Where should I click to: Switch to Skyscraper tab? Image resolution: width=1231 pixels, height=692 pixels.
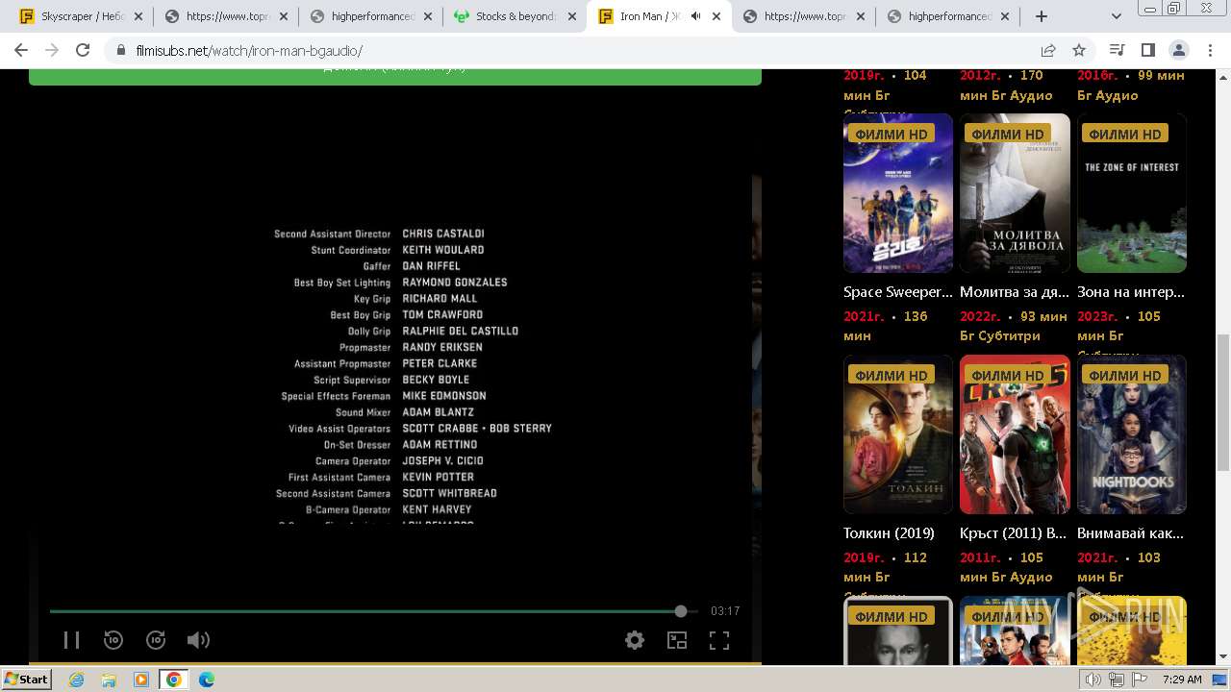pos(83,16)
